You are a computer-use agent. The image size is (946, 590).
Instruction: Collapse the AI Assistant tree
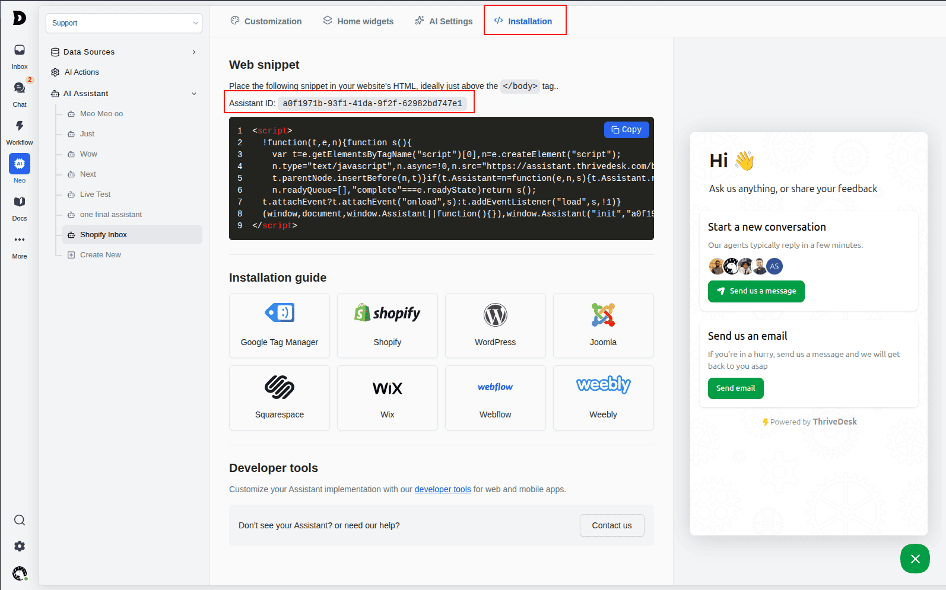194,94
